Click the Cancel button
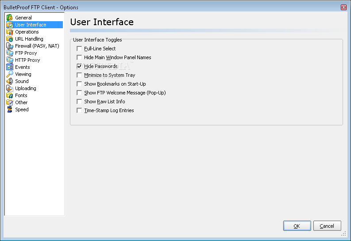 click(x=327, y=226)
